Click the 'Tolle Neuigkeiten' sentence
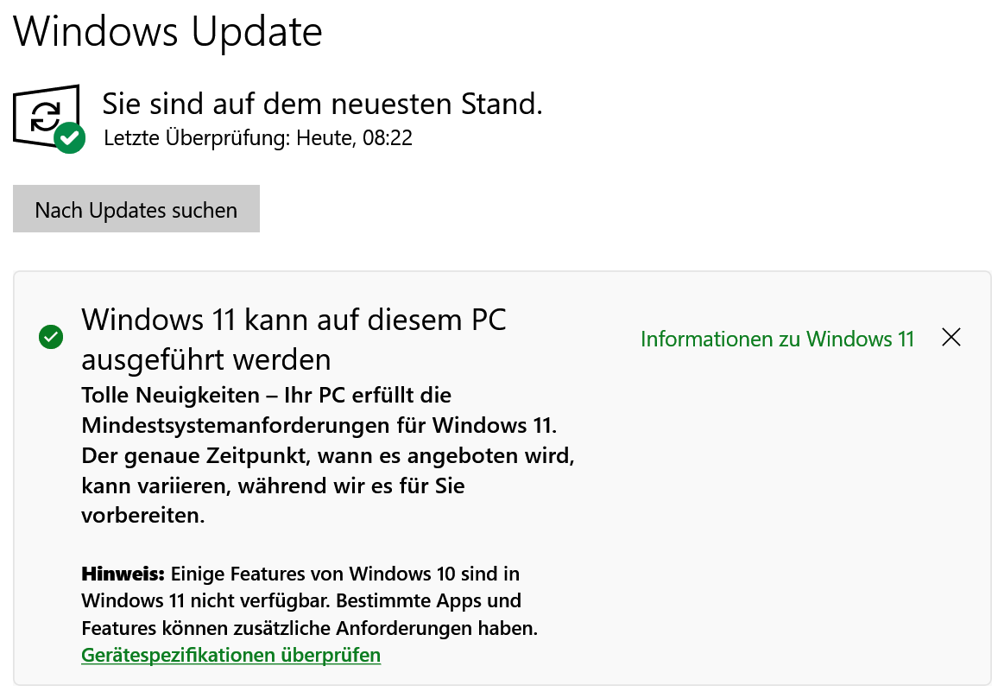1004x698 pixels. pos(267,395)
